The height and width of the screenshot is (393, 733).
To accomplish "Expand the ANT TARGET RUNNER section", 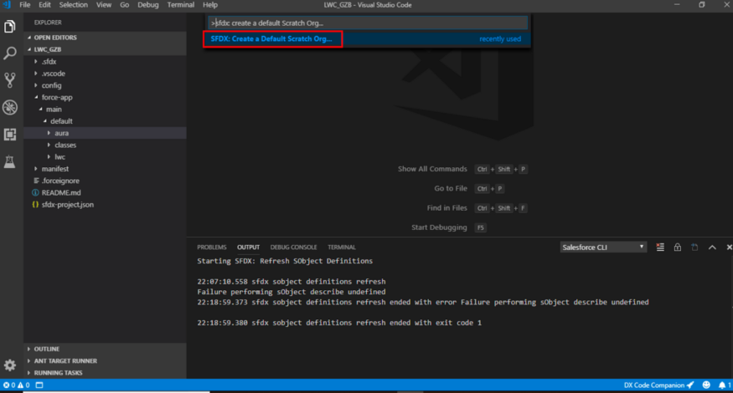I will (106, 360).
